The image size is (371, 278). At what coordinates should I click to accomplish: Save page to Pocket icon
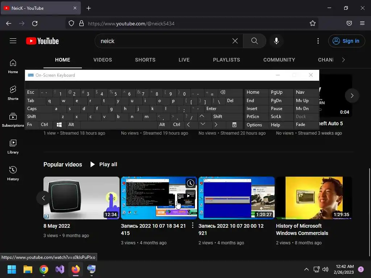click(349, 23)
